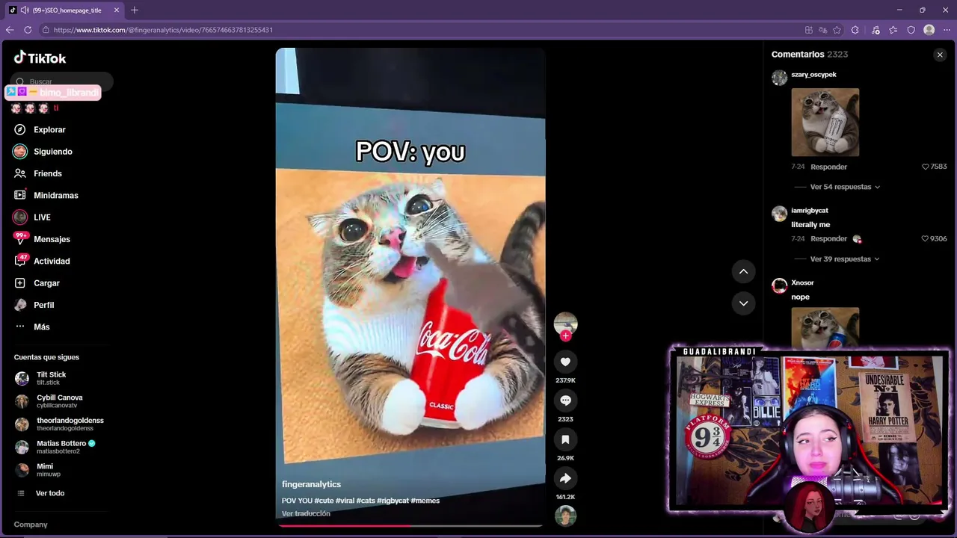Open szary_oscypek's commenter profile name
Image resolution: width=957 pixels, height=538 pixels.
click(813, 75)
